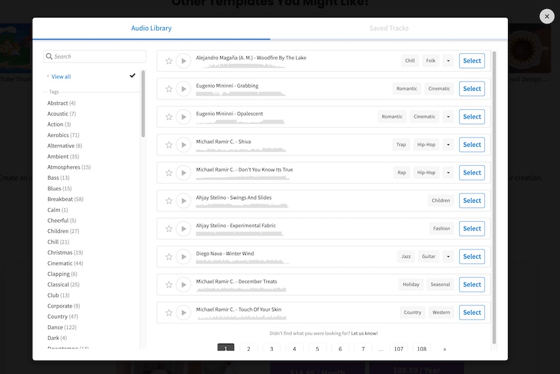Play December Treats track preview

coord(184,284)
